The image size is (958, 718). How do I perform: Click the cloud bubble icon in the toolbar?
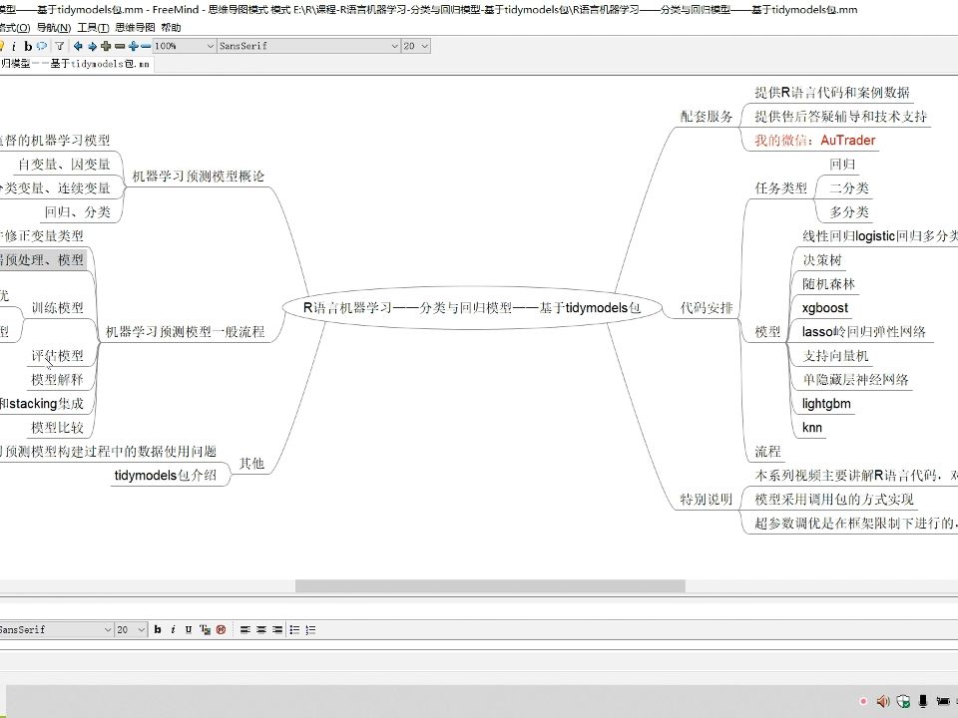pos(43,46)
